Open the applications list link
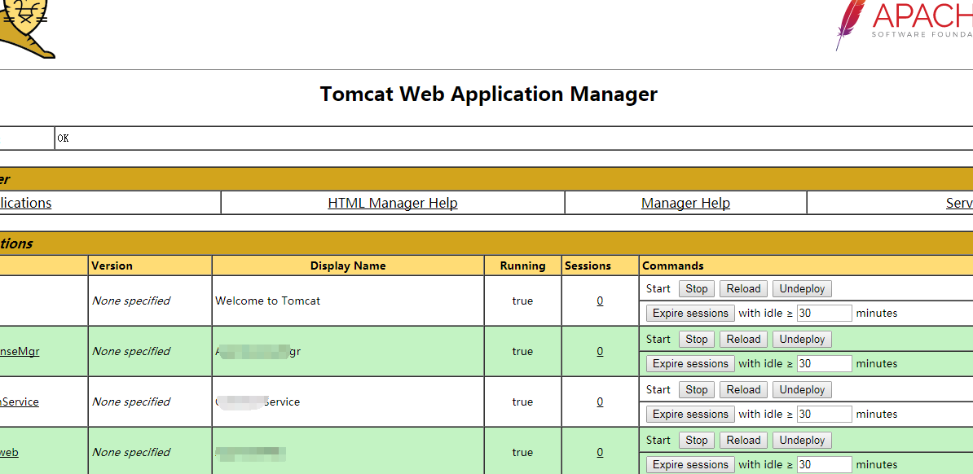Image resolution: width=973 pixels, height=474 pixels. [25, 203]
